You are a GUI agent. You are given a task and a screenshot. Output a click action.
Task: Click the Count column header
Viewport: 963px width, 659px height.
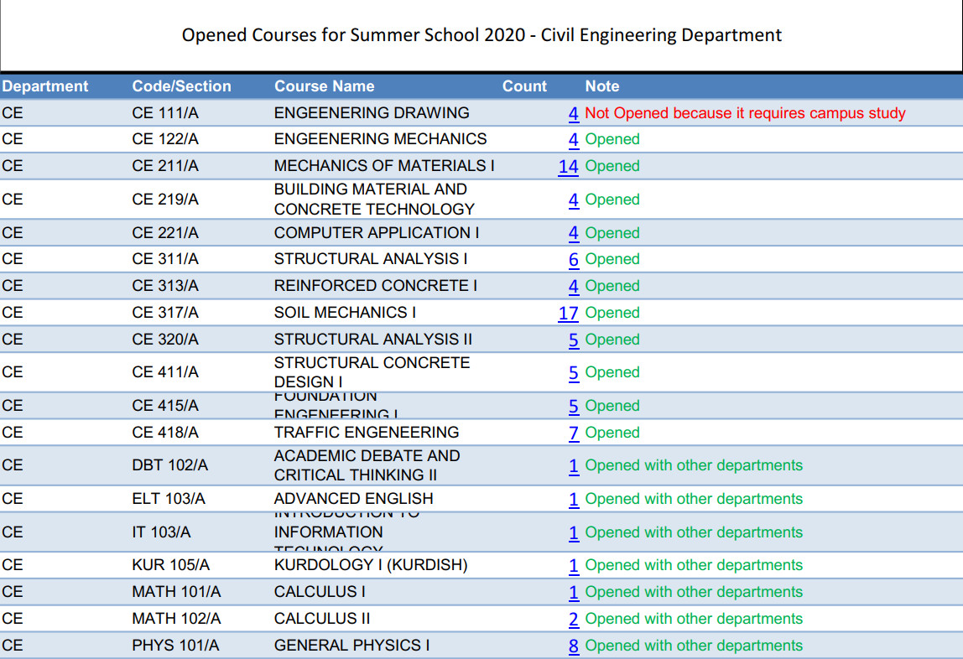click(523, 86)
